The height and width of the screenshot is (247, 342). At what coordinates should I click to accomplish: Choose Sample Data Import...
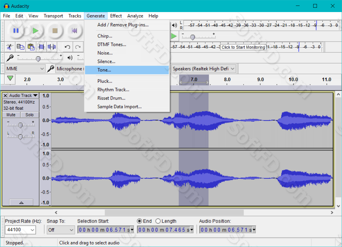click(x=127, y=107)
